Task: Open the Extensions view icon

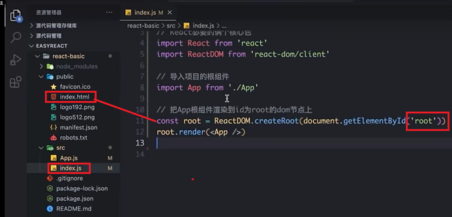Action: (x=16, y=82)
